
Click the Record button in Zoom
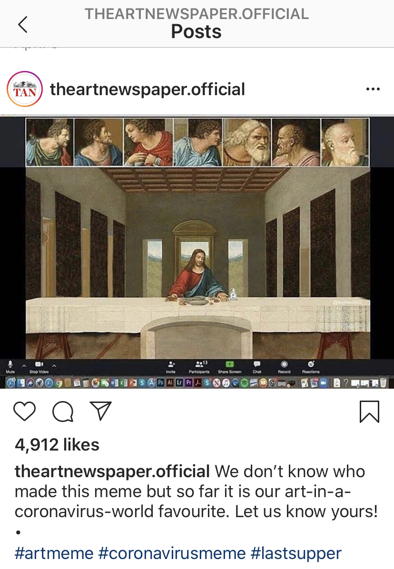tap(284, 366)
